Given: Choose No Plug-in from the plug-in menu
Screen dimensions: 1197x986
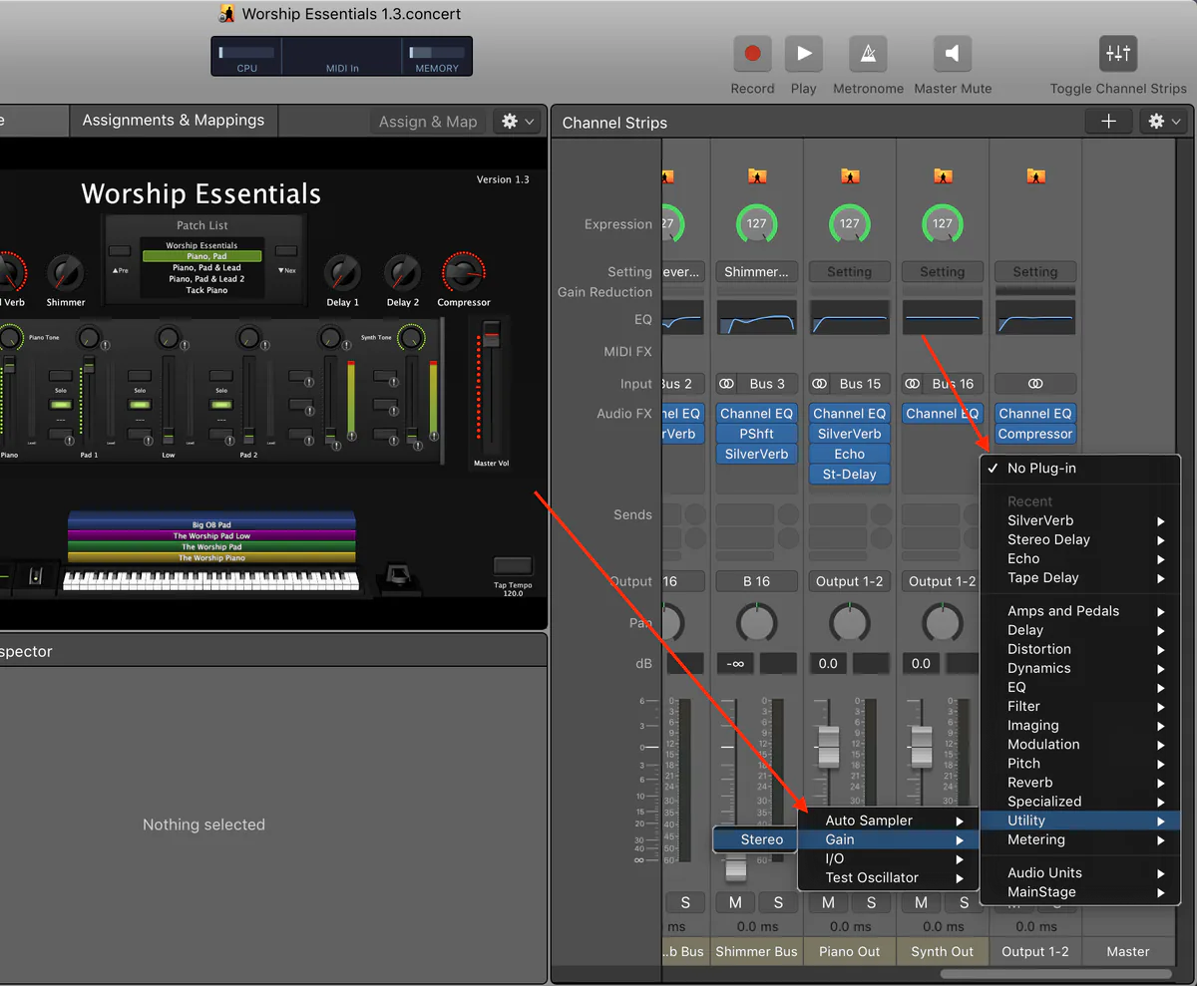Looking at the screenshot, I should (1080, 469).
